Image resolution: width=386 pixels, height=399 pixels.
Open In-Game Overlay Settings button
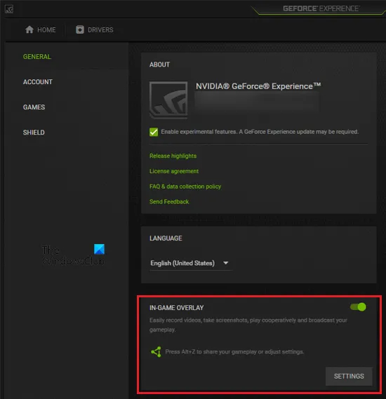tap(349, 376)
